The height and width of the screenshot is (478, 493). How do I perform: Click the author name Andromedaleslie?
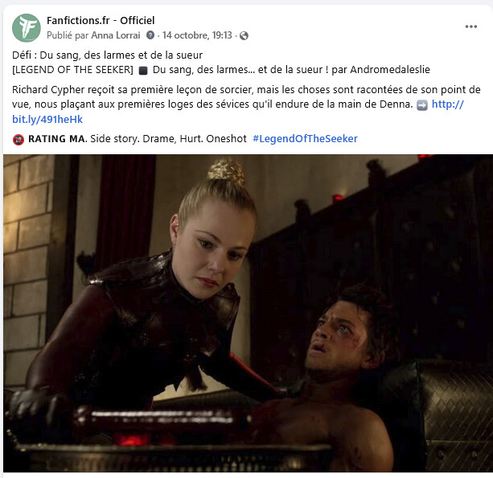pyautogui.click(x=390, y=70)
